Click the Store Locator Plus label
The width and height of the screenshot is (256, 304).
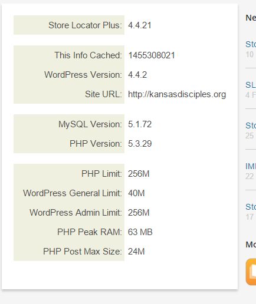point(85,25)
